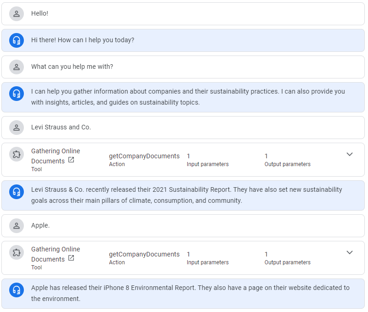Viewport: 368px width, 312px height.
Task: Click the agent headset icon beside the Apple iPhone 8 reply
Action: (x=17, y=290)
